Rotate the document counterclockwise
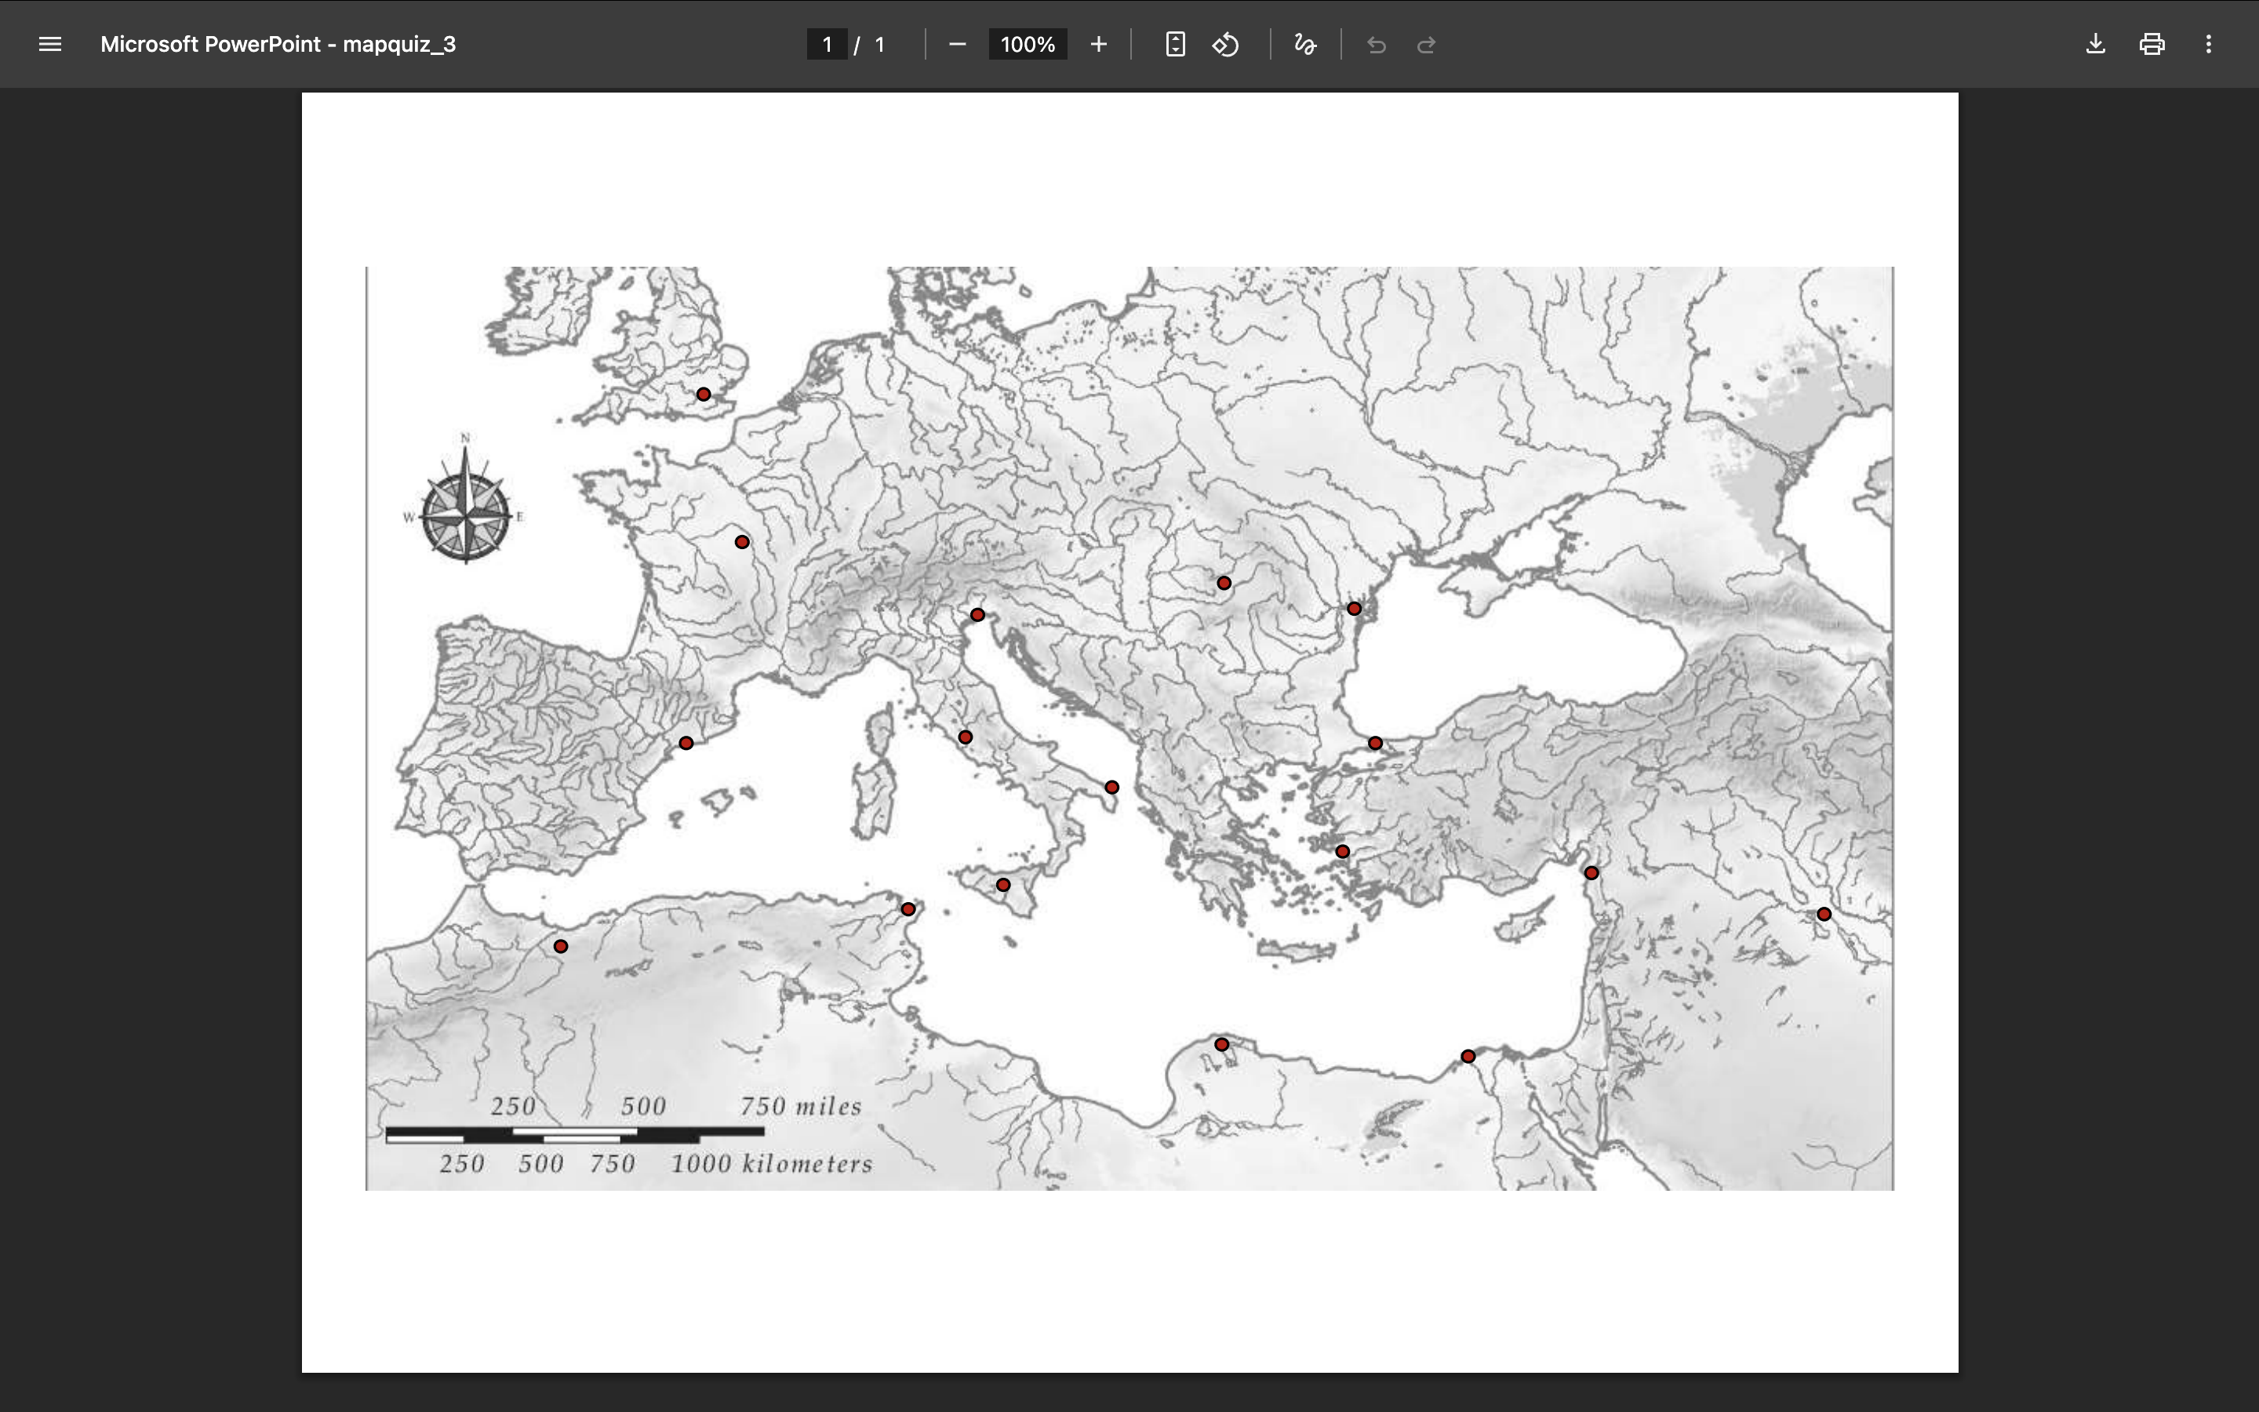The height and width of the screenshot is (1412, 2259). click(1226, 44)
